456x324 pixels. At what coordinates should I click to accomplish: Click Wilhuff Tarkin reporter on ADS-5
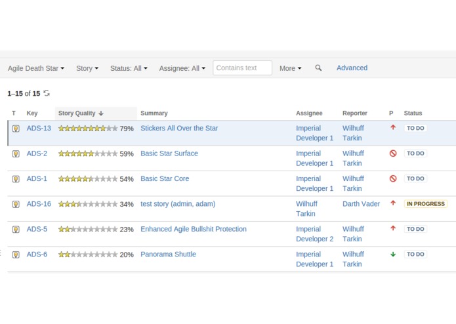click(353, 234)
